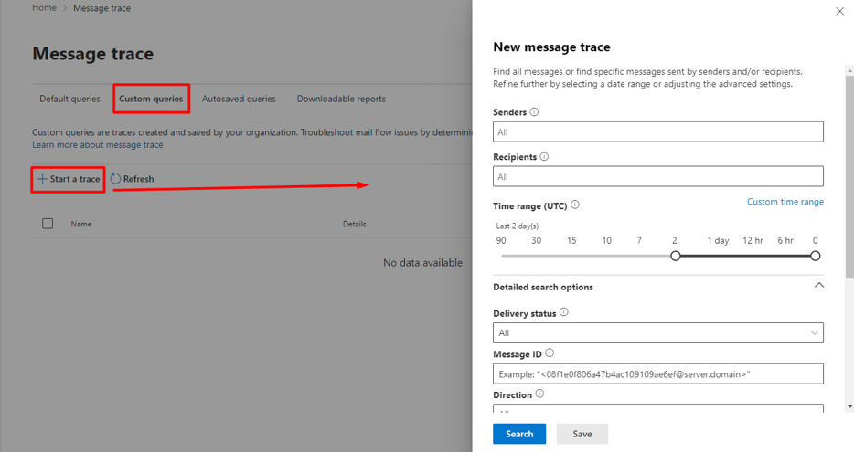
Task: Click the Senders info icon
Action: pos(534,112)
